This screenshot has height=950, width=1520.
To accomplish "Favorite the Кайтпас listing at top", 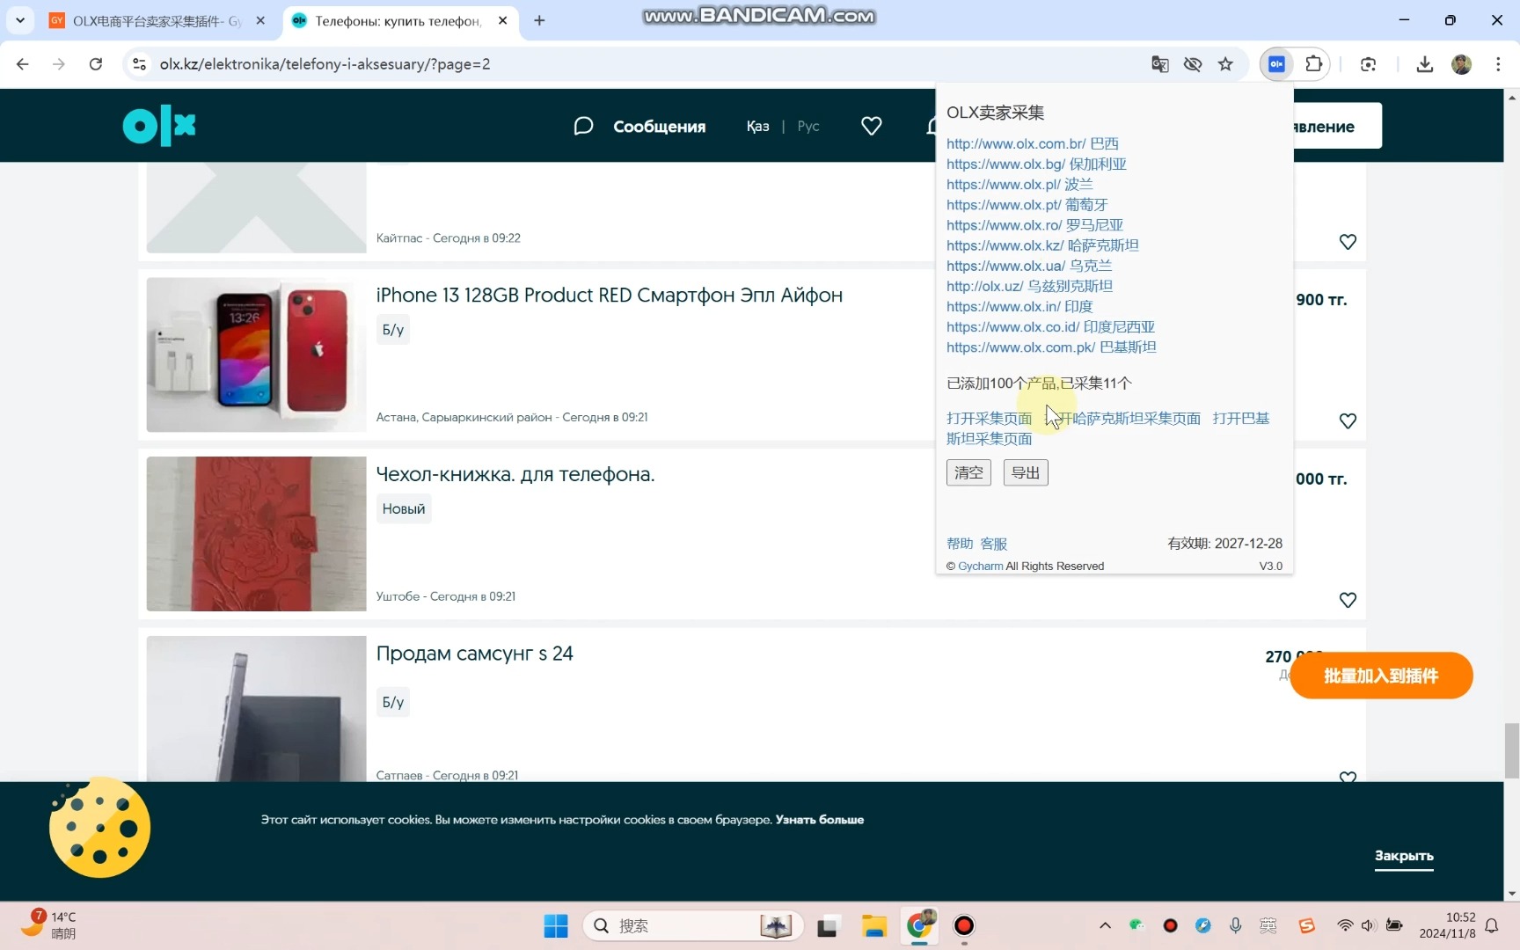I will (1348, 242).
